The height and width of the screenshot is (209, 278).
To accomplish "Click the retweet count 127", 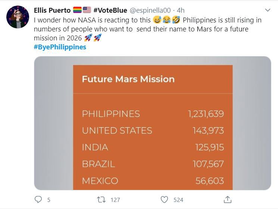I will click(115, 200).
